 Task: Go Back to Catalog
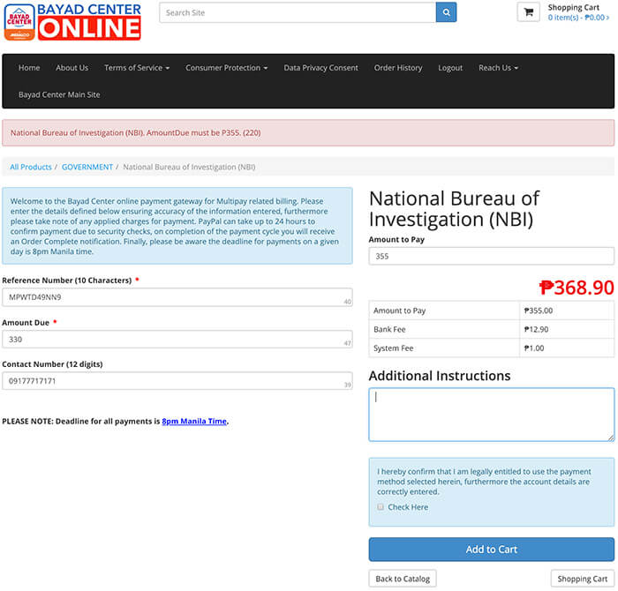pyautogui.click(x=403, y=579)
